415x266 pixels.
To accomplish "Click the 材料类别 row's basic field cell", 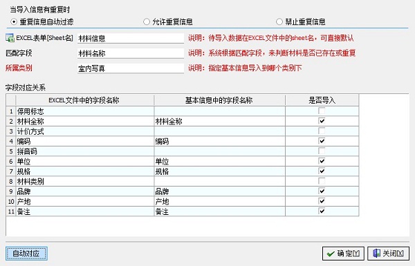I will 220,182.
